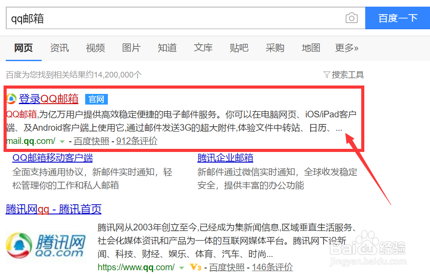430x276 pixels.
Task: Open 搜索工具 filter options
Action: click(347, 74)
